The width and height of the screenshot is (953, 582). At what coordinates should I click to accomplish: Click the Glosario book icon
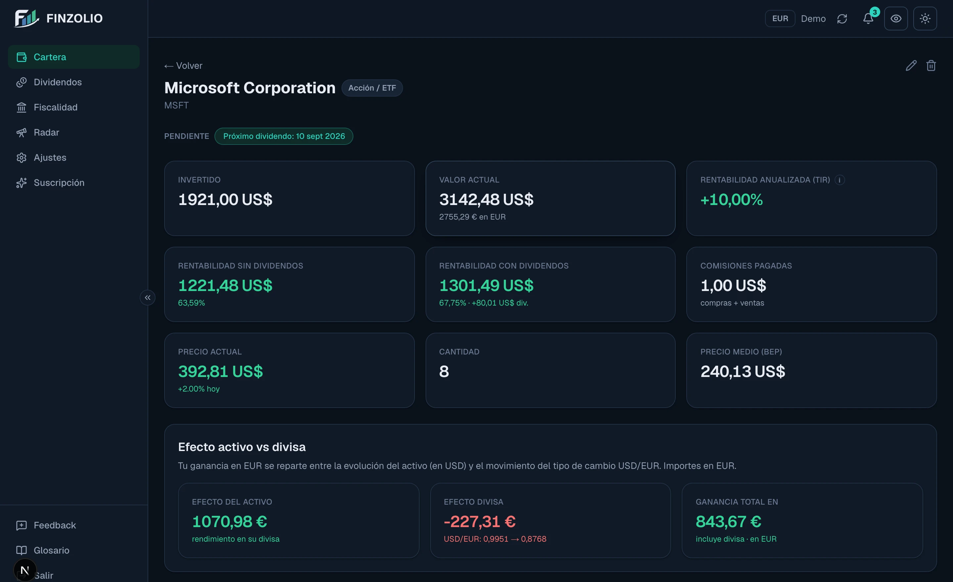click(22, 550)
